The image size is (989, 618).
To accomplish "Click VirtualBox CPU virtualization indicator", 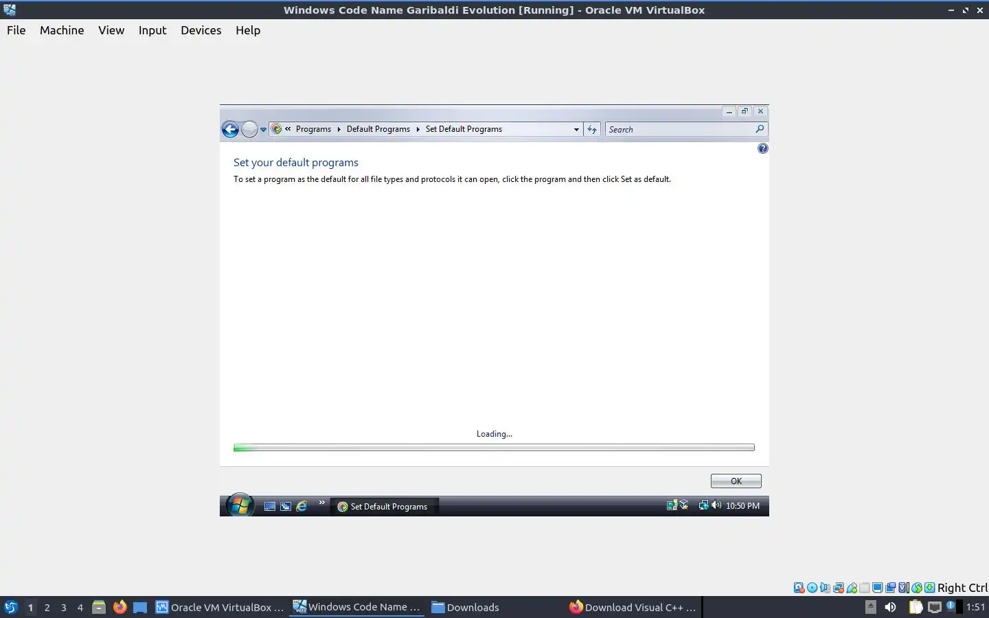I will 904,588.
